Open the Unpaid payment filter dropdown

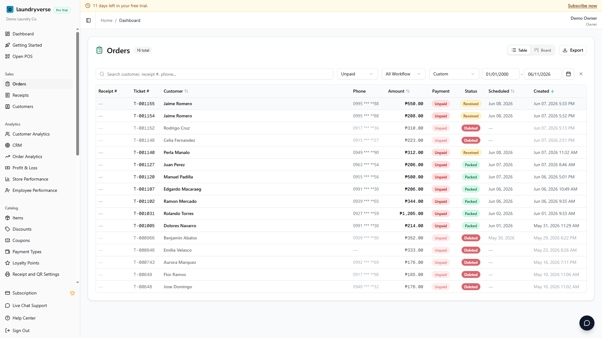click(x=357, y=74)
